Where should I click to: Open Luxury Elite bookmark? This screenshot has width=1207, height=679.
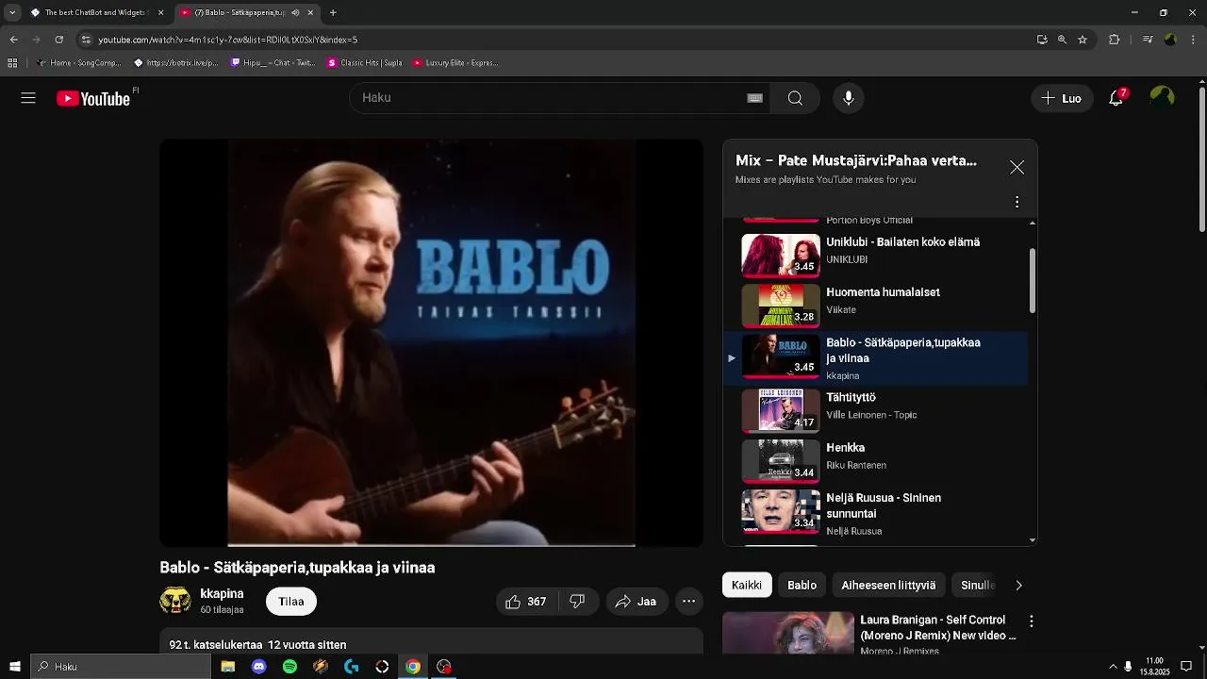click(455, 63)
